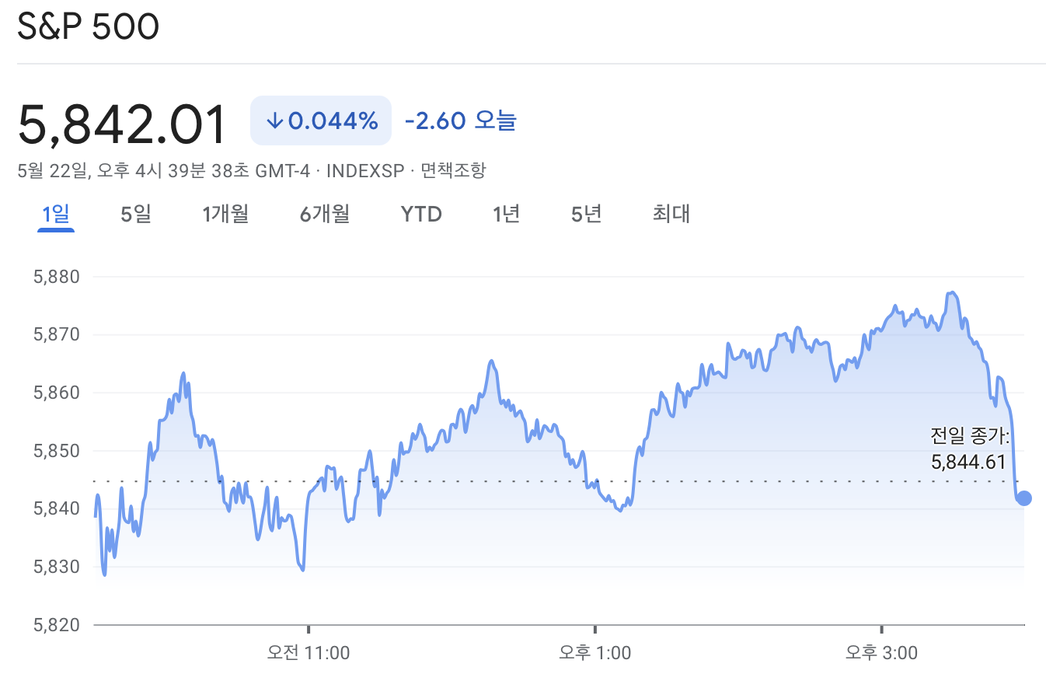Image resolution: width=1046 pixels, height=681 pixels.
Task: Click the 오후 3:00 axis label
Action: click(x=881, y=652)
